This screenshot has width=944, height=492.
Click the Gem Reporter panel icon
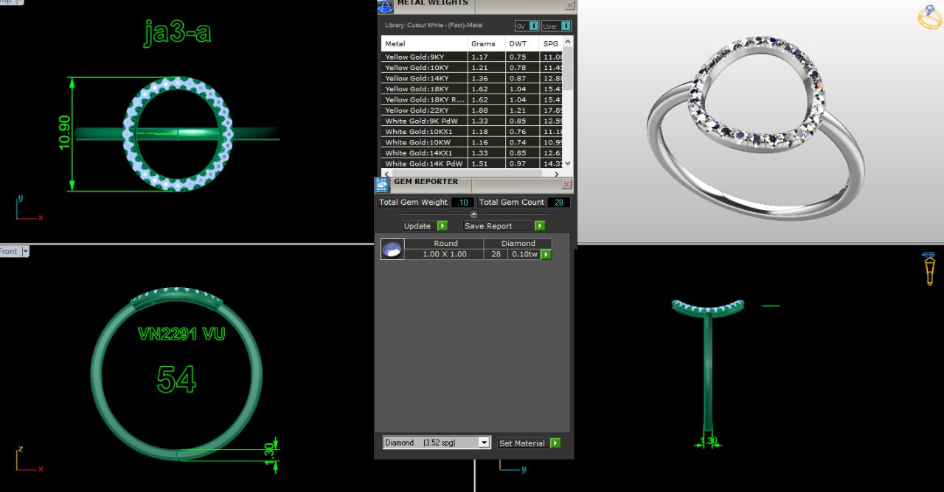(382, 185)
